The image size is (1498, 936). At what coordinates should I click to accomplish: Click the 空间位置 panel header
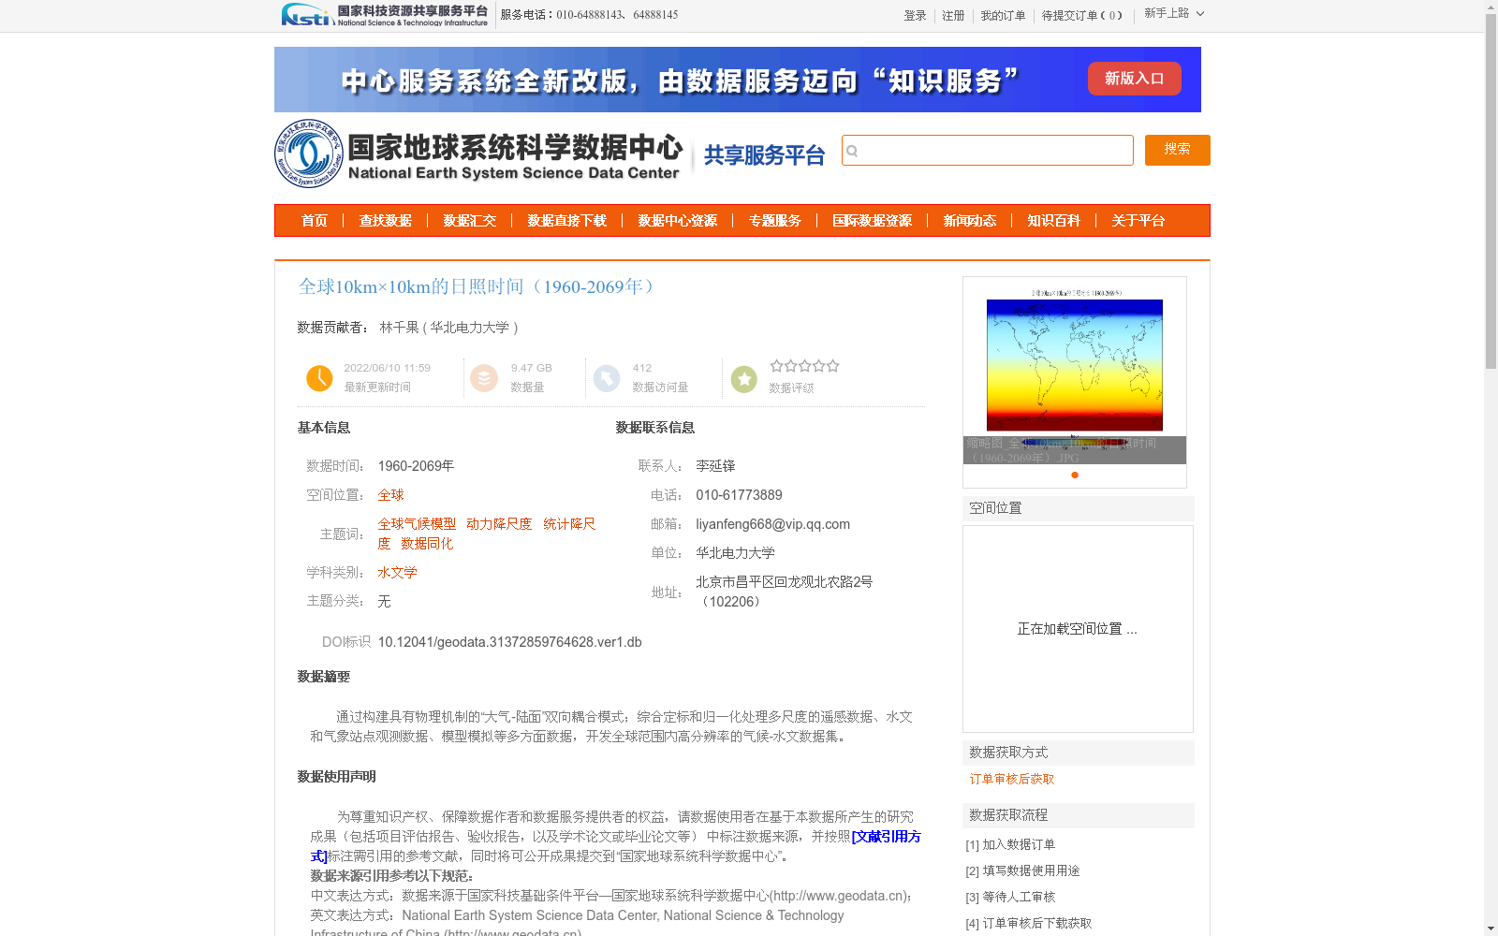coord(1079,508)
